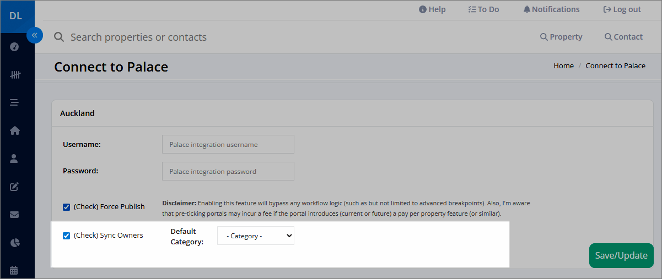Toggle the Sync Owners checkbox
This screenshot has width=662, height=279.
coord(67,236)
